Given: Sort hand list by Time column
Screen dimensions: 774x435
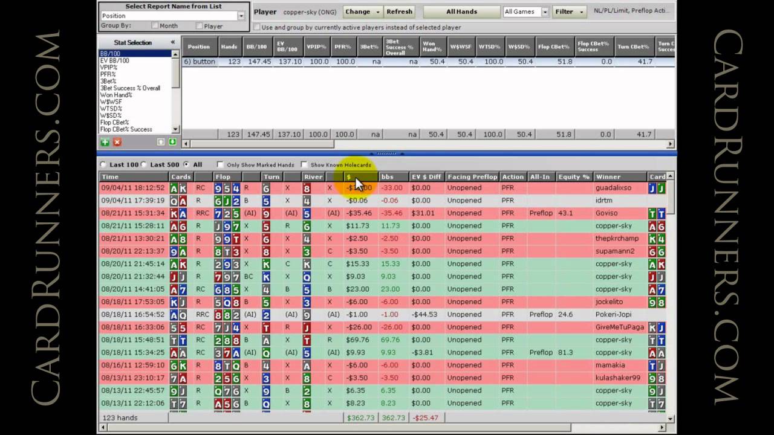Looking at the screenshot, I should click(x=134, y=177).
